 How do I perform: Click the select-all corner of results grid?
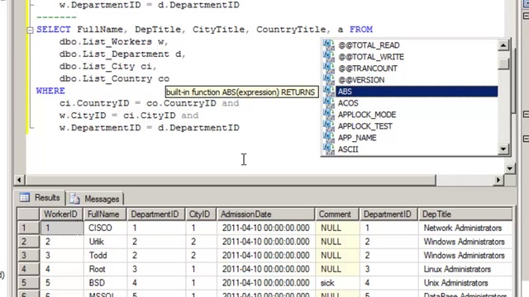pyautogui.click(x=28, y=214)
